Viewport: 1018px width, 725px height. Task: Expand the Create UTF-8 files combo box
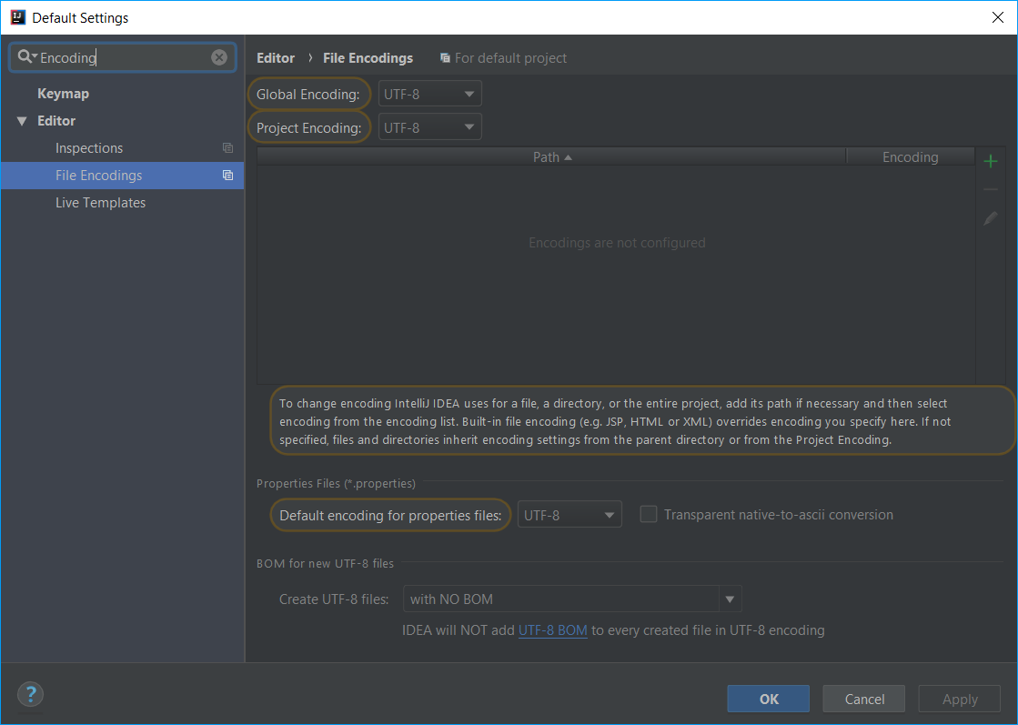[x=729, y=599]
